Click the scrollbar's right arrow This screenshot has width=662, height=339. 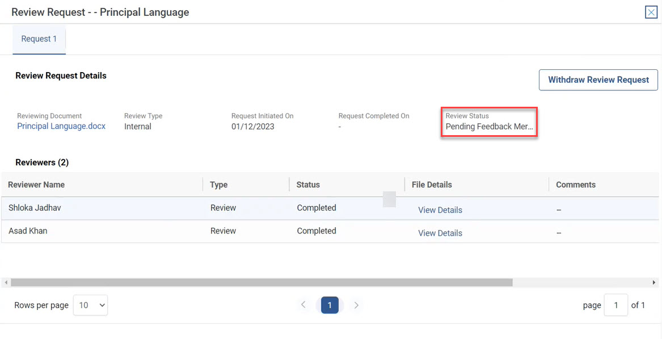(x=654, y=282)
